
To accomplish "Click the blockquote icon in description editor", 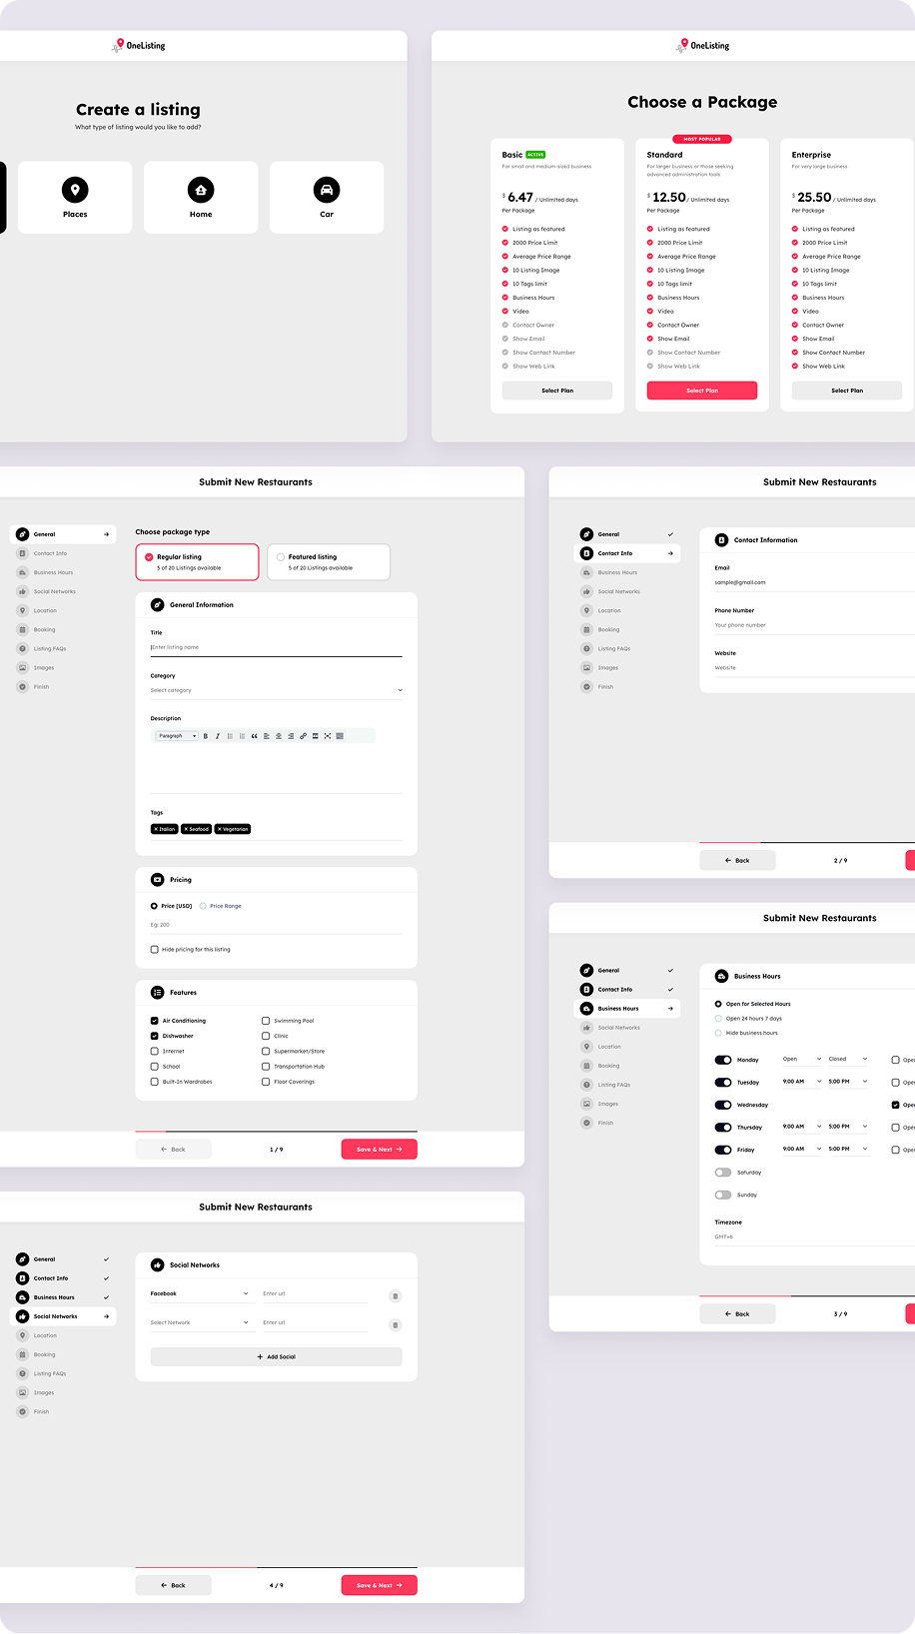I will (254, 736).
